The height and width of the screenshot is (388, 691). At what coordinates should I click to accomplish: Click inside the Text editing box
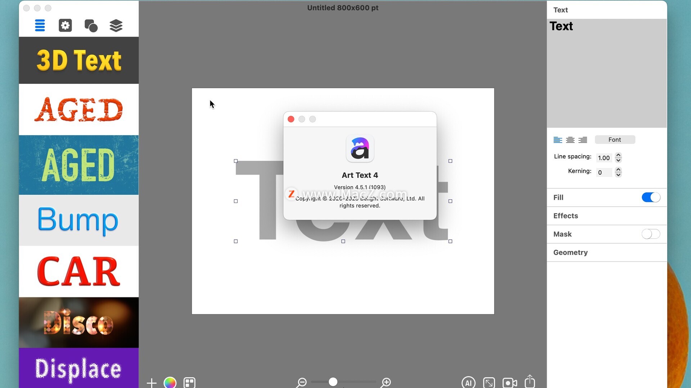[606, 73]
